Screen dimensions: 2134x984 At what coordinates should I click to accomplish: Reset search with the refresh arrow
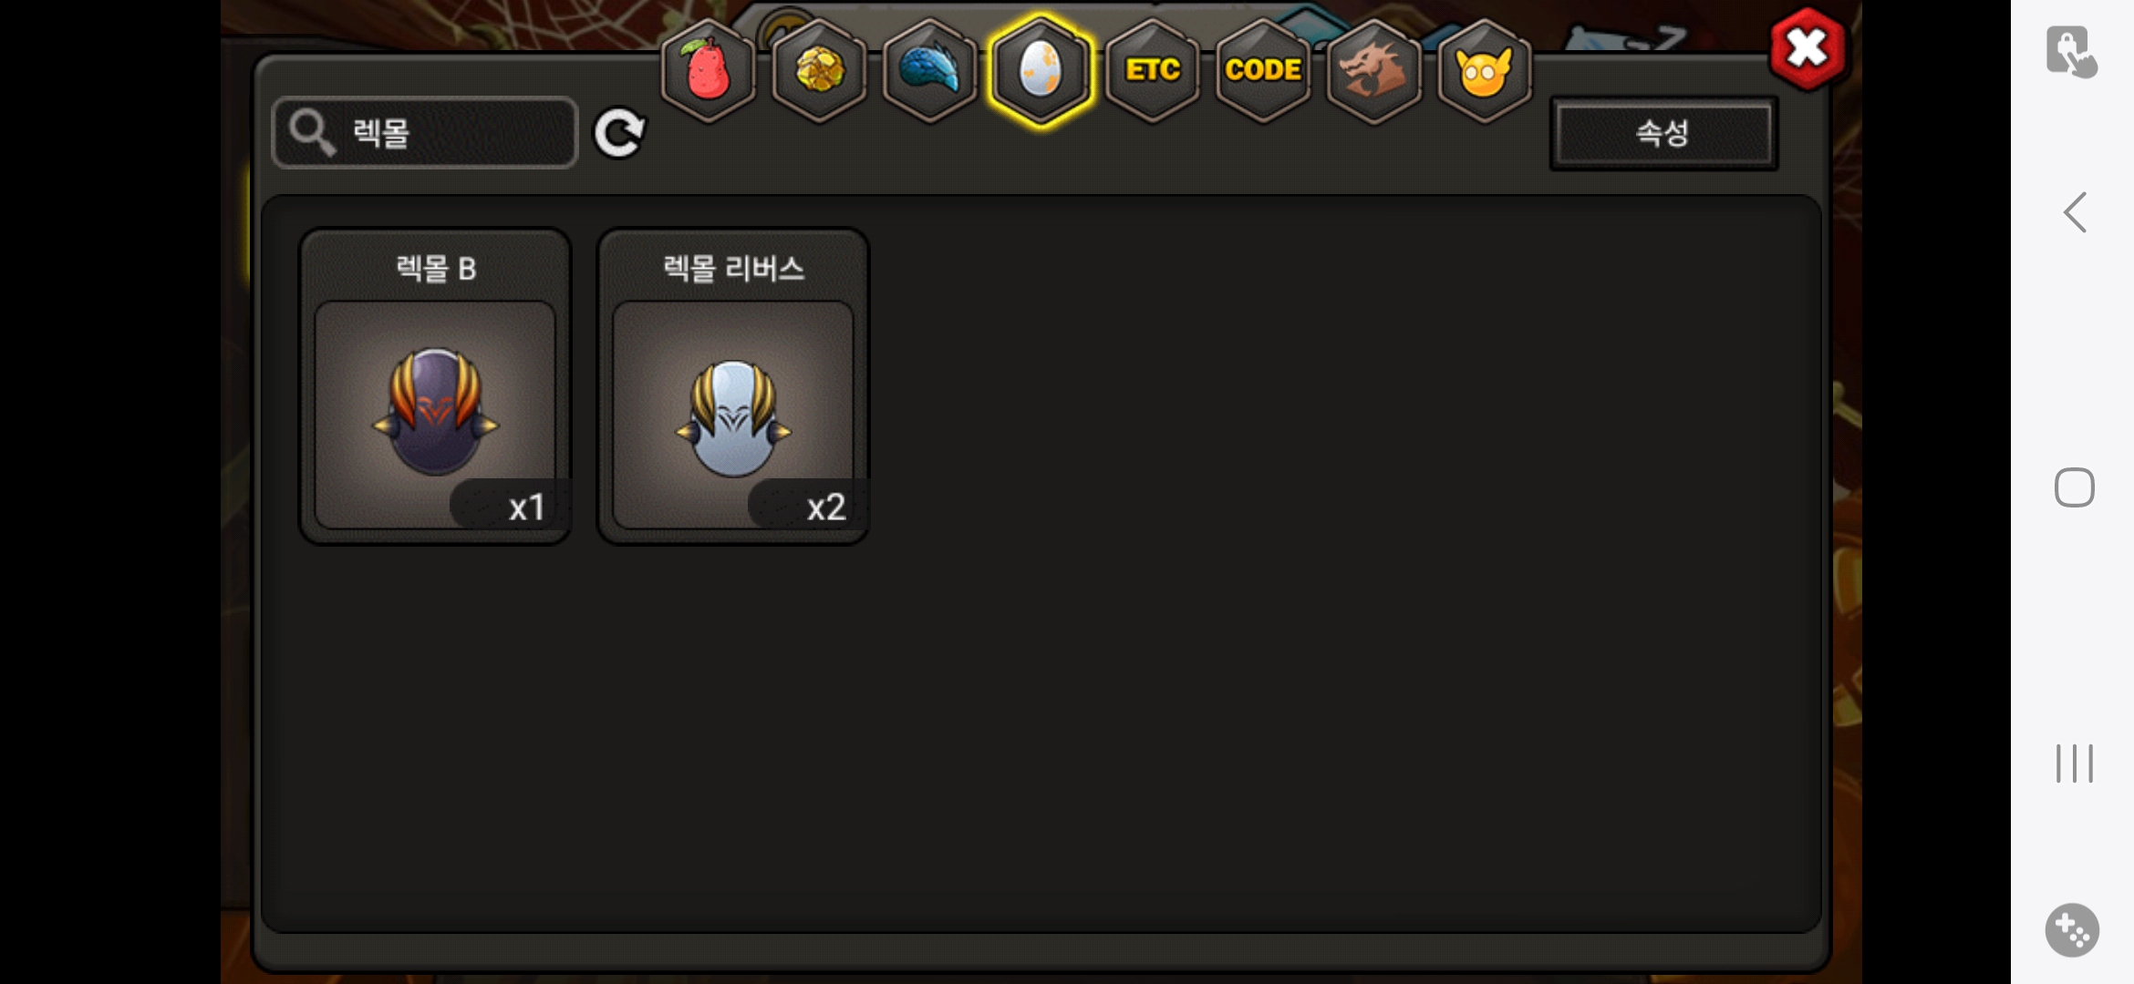(619, 133)
